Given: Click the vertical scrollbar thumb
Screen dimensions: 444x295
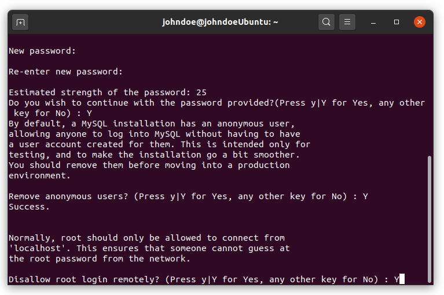Looking at the screenshot, I should click(x=430, y=219).
